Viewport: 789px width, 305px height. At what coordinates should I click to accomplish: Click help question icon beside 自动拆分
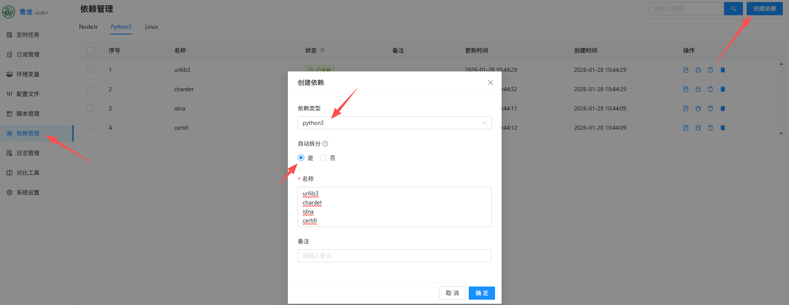tap(325, 144)
